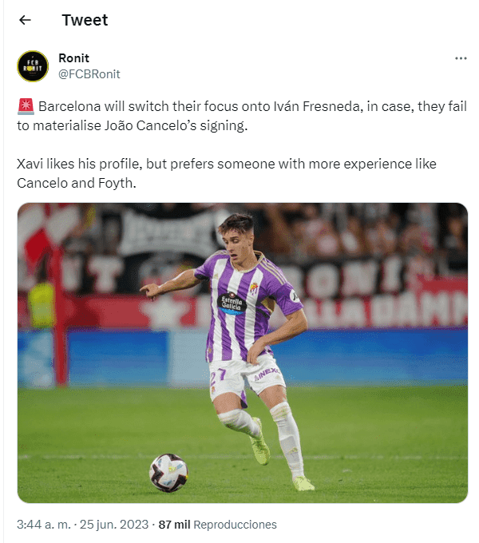Click the red siren emoji
This screenshot has width=479, height=543.
tap(26, 106)
